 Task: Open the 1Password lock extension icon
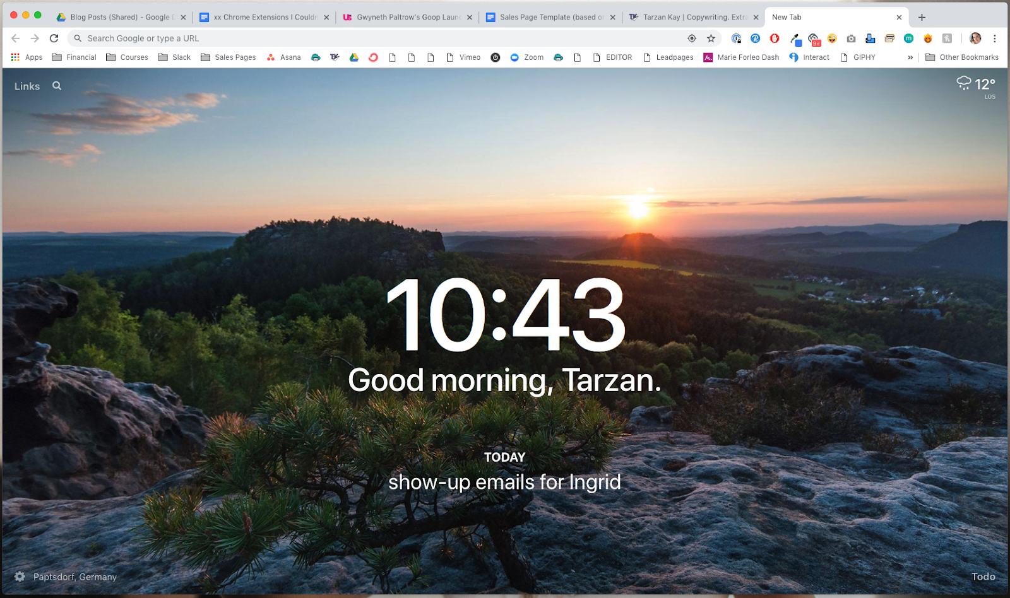[x=736, y=38]
